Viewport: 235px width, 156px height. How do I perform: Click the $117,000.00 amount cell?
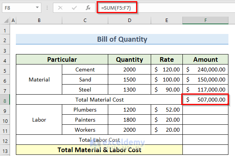206,90
